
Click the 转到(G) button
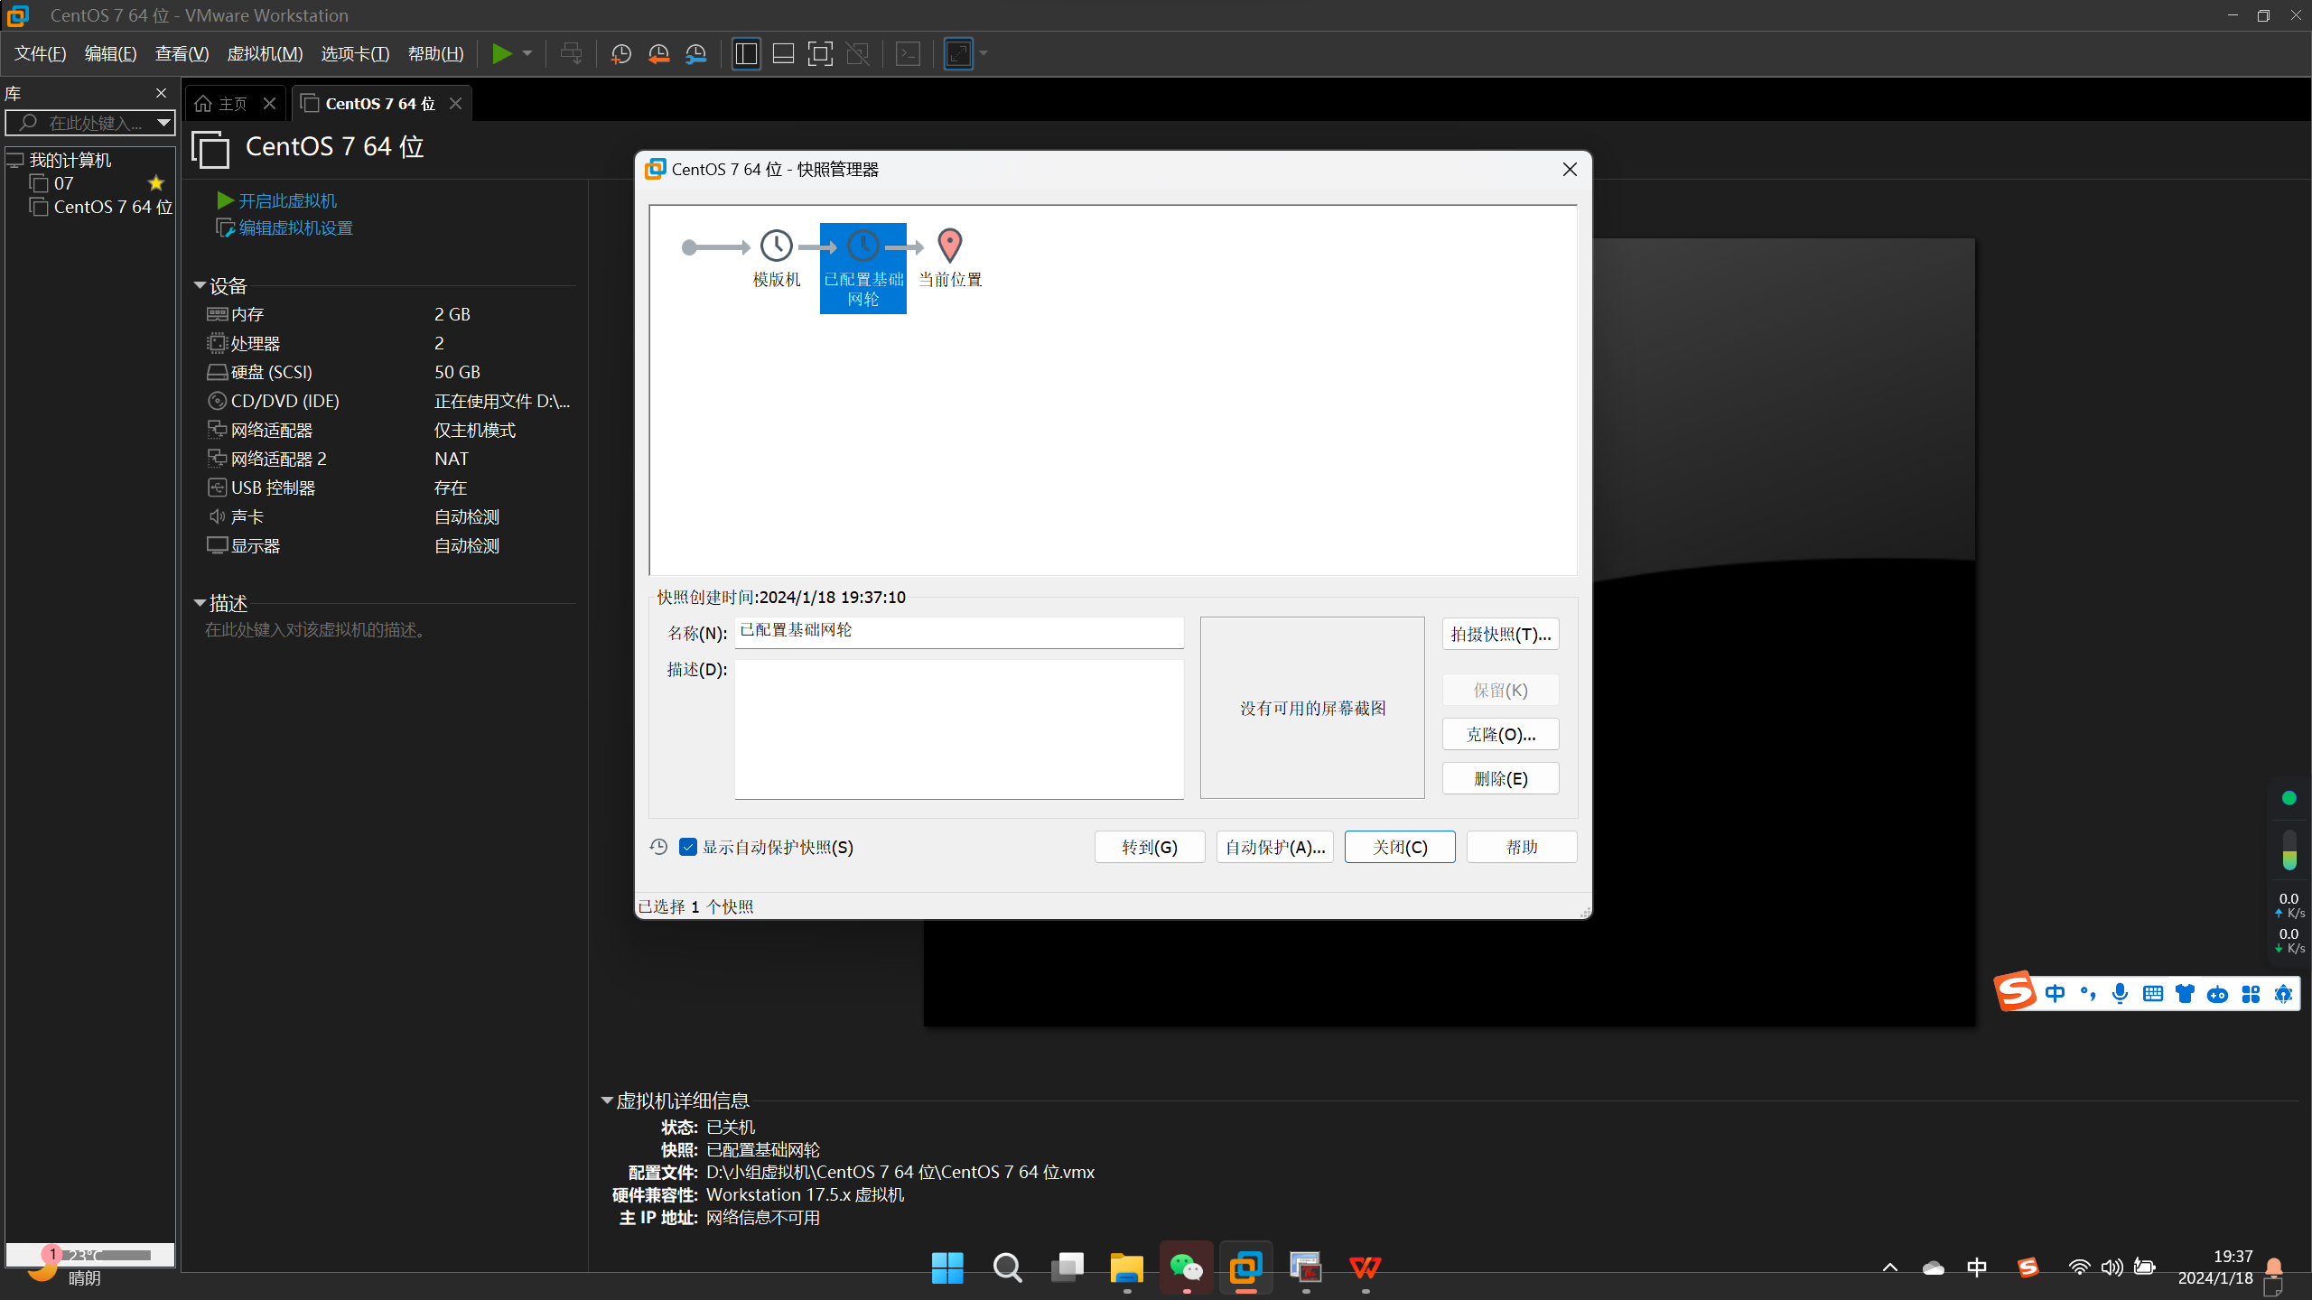(1150, 847)
